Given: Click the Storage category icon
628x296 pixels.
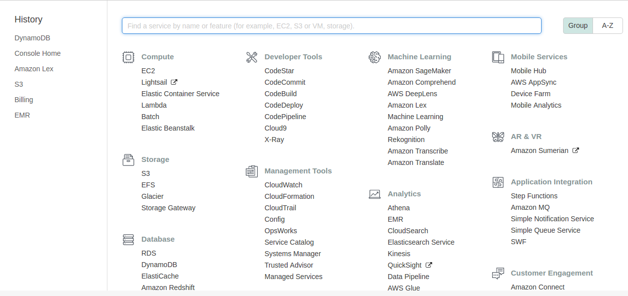Looking at the screenshot, I should tap(128, 160).
